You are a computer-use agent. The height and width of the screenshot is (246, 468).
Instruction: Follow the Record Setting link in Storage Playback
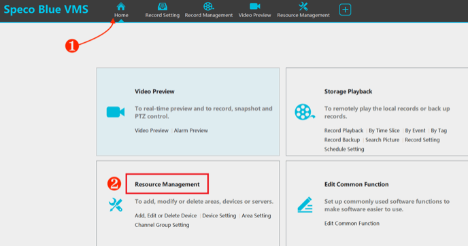(x=422, y=140)
